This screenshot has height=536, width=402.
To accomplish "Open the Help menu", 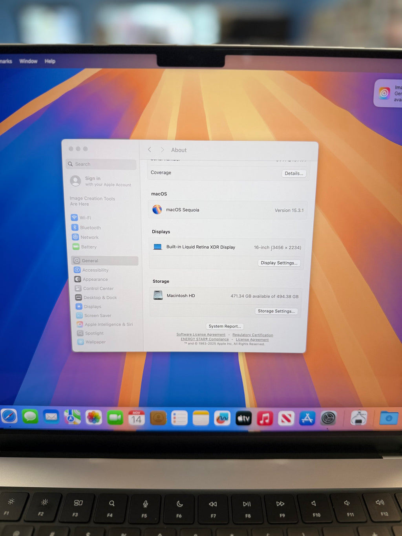I will tap(49, 61).
